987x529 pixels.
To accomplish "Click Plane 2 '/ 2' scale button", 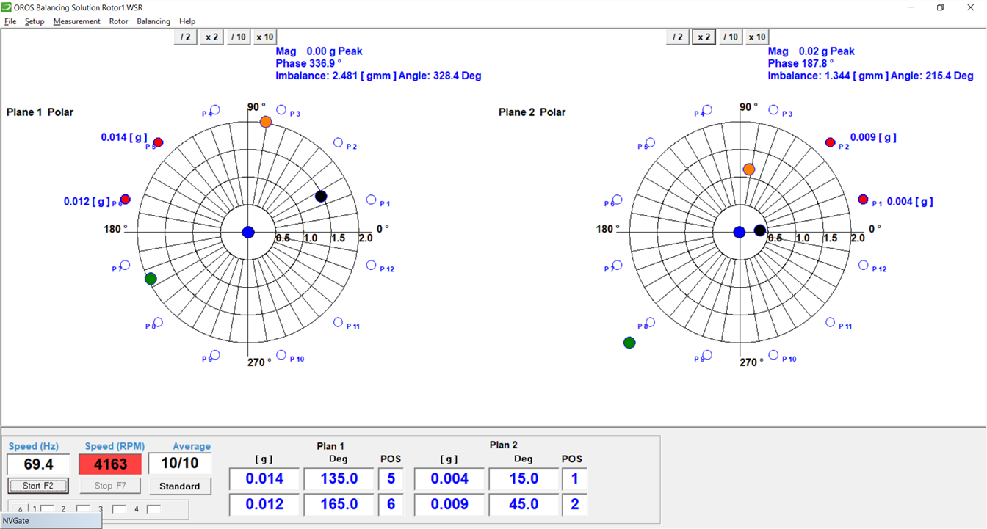I will [678, 37].
